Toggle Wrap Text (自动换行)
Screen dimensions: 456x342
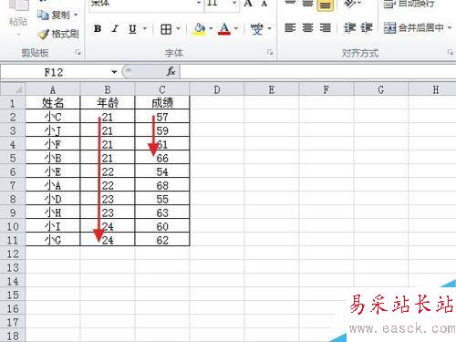coord(409,5)
